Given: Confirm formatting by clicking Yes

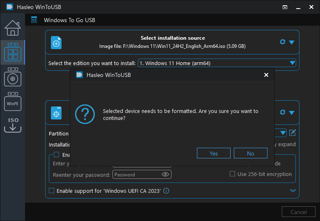Looking at the screenshot, I should 213,153.
